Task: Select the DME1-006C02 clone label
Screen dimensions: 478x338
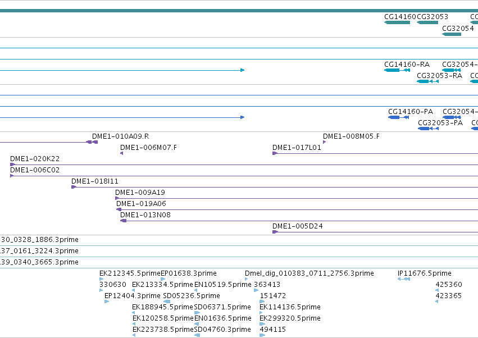Action: coord(35,170)
